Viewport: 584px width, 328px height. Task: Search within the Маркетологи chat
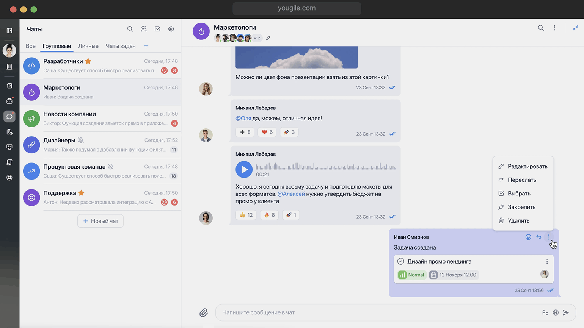click(541, 28)
